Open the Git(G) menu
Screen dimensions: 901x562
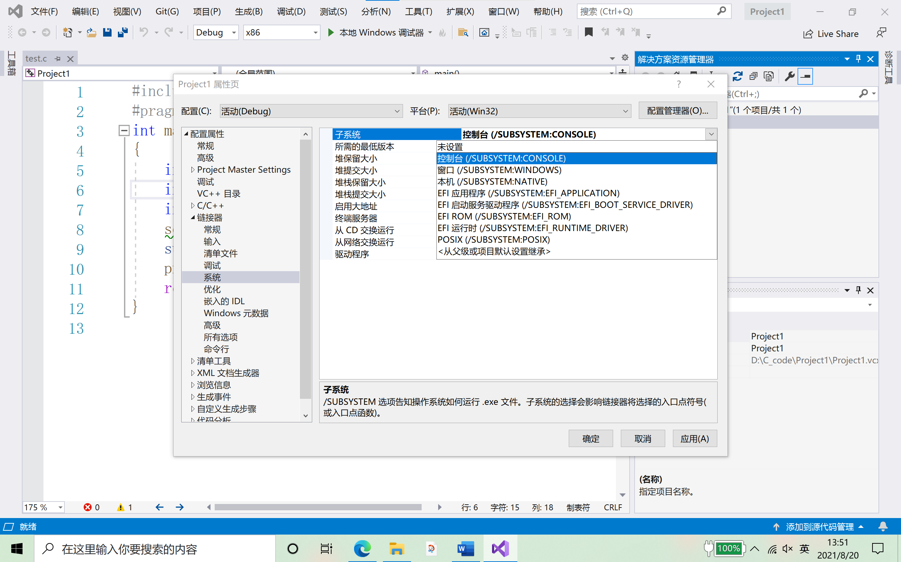pyautogui.click(x=166, y=11)
